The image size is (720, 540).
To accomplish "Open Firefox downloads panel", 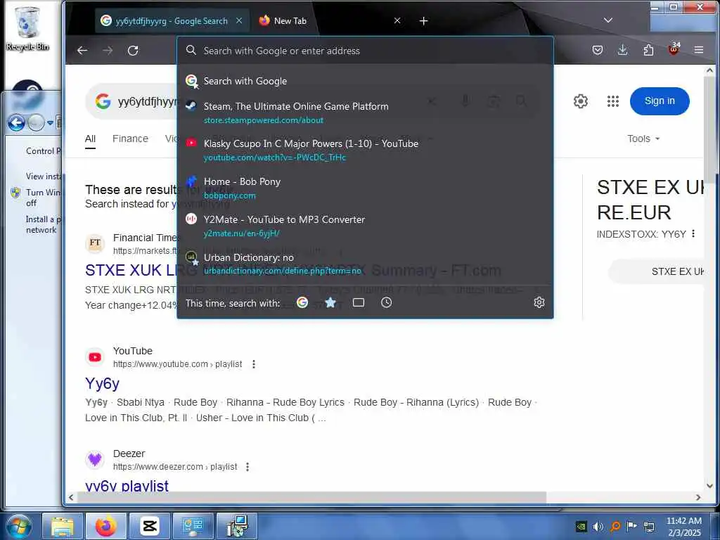I will (623, 50).
